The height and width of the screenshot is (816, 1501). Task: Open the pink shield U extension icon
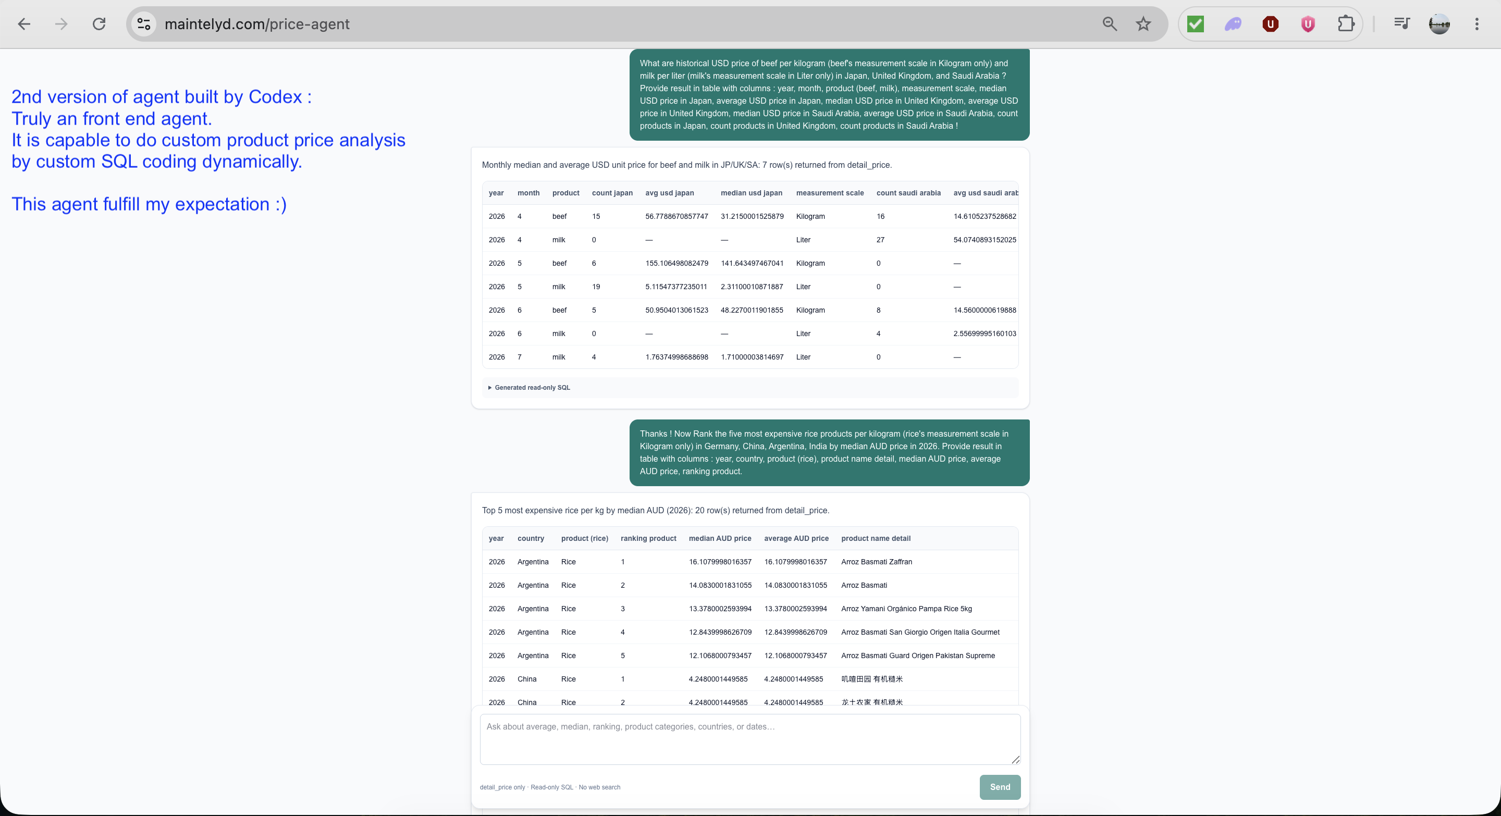[x=1308, y=24]
